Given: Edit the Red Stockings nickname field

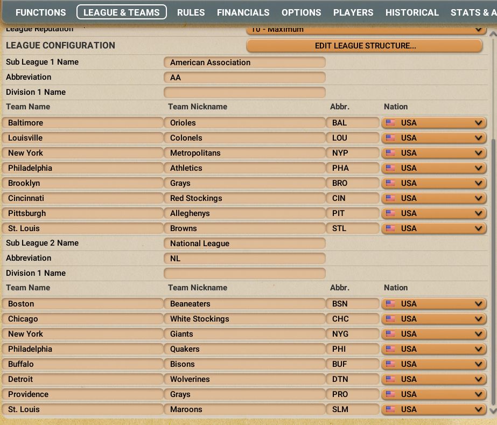Looking at the screenshot, I should pos(244,198).
